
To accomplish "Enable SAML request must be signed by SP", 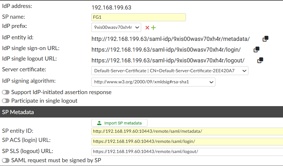I will click(x=6, y=160).
